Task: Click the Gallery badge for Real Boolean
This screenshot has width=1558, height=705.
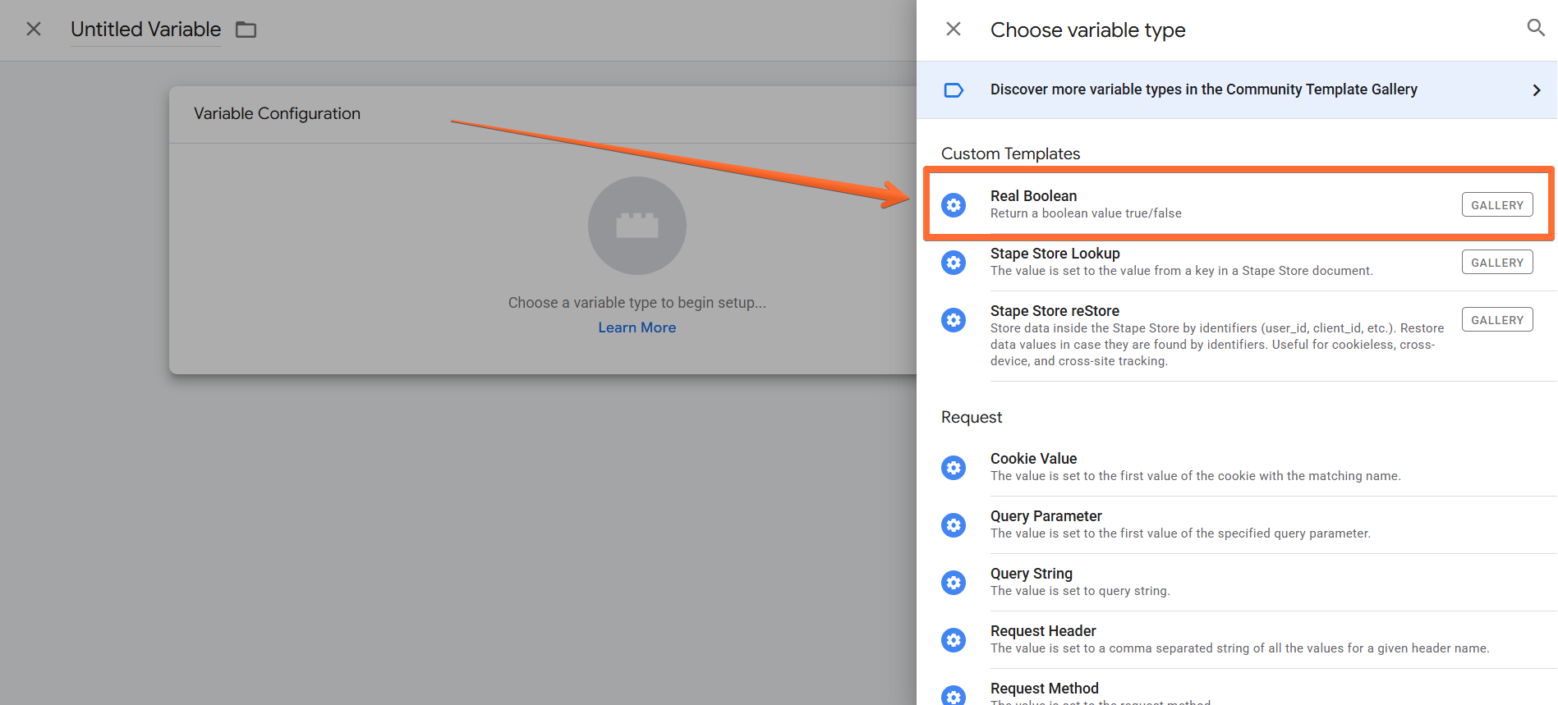Action: [x=1497, y=205]
